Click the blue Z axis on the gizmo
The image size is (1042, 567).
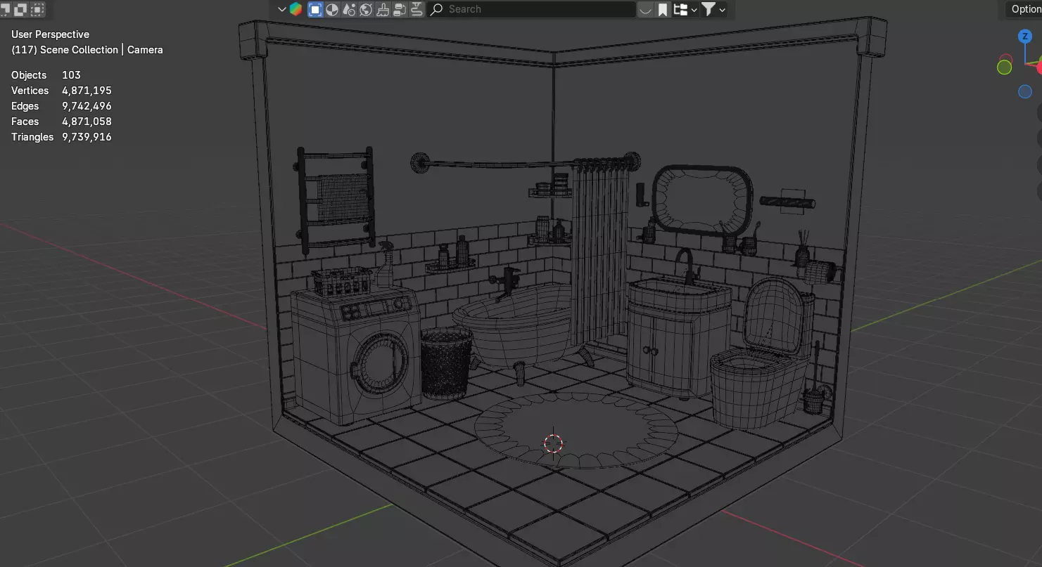(x=1025, y=37)
